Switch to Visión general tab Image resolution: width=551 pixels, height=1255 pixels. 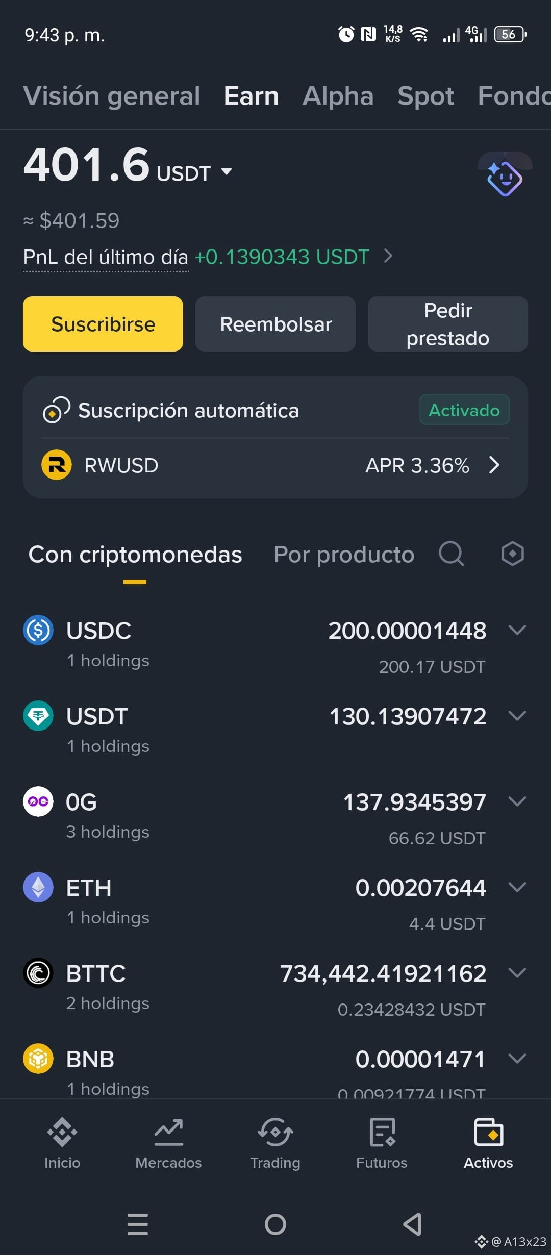click(x=112, y=96)
